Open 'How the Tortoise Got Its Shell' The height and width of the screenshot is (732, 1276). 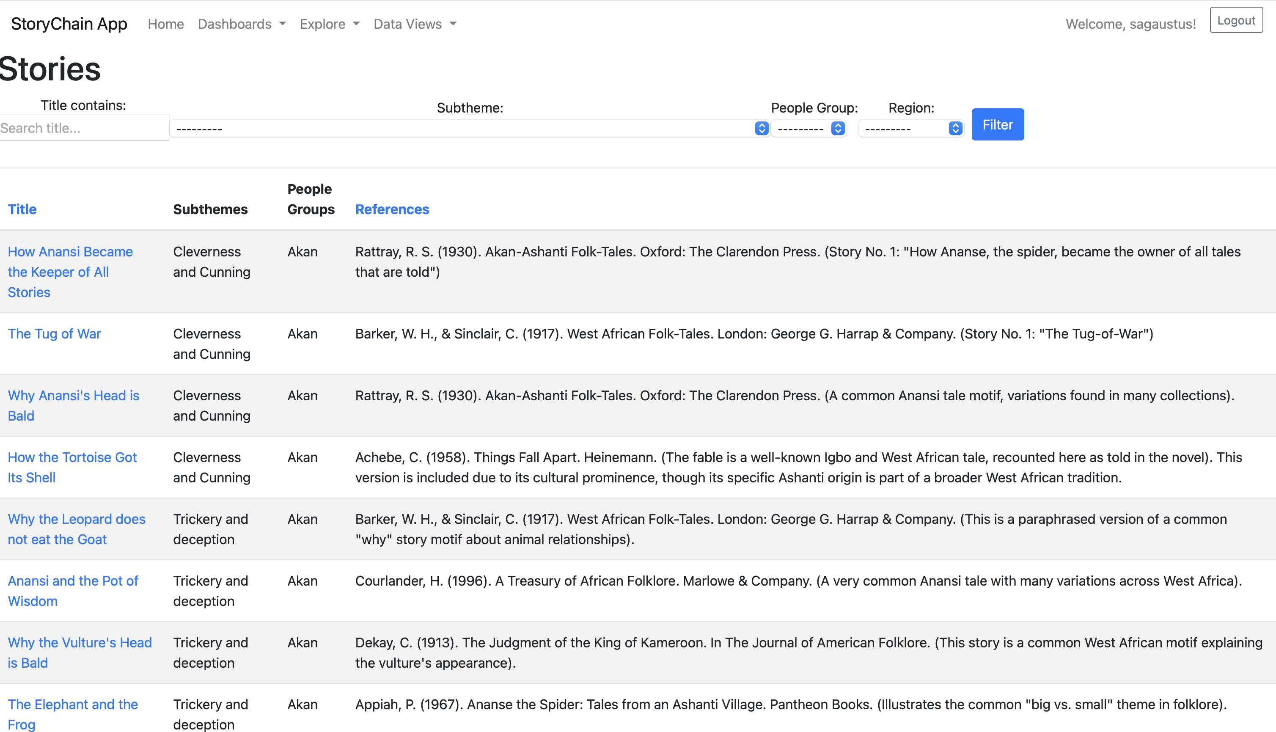[72, 467]
